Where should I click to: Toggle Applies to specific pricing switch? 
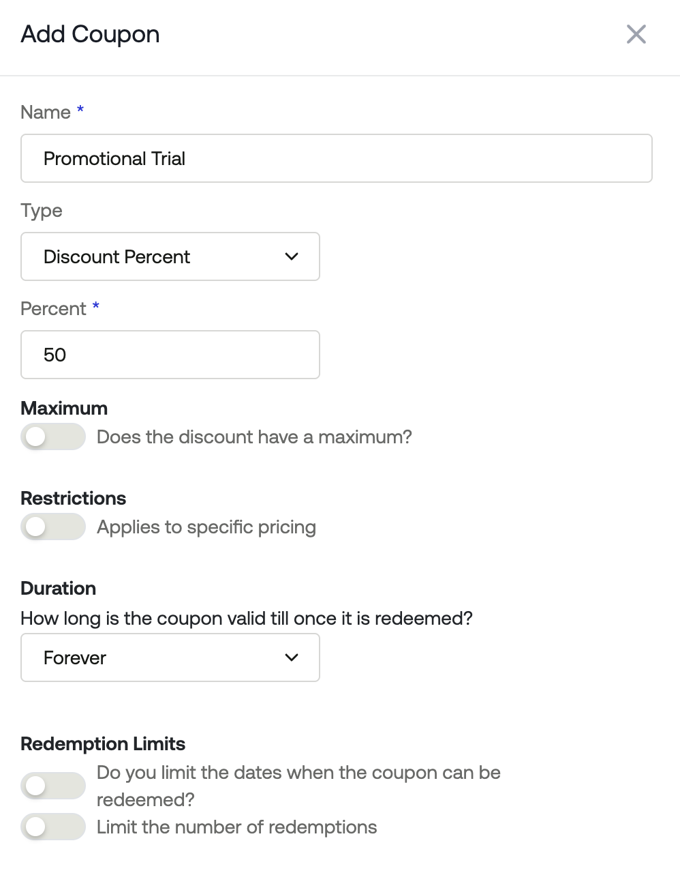[53, 527]
